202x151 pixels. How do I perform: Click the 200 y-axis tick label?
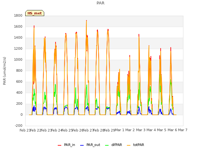click(19, 103)
